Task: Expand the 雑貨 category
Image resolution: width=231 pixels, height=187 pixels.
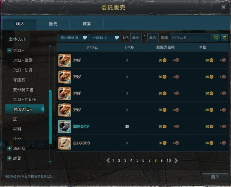Action: 9,159
